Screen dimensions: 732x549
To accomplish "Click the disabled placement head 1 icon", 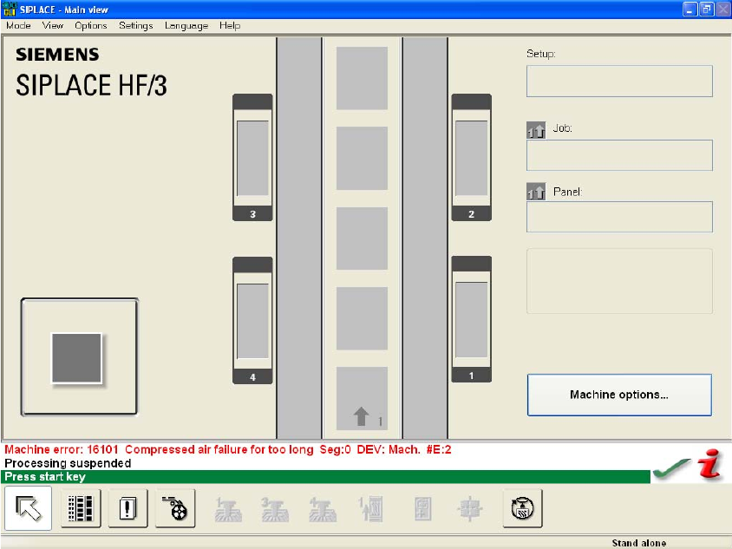I will [x=228, y=509].
